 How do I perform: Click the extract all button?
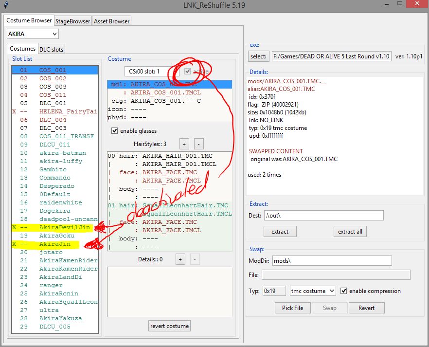tap(350, 232)
